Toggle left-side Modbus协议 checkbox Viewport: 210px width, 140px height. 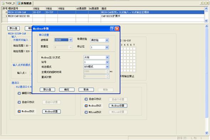pyautogui.click(x=19, y=111)
